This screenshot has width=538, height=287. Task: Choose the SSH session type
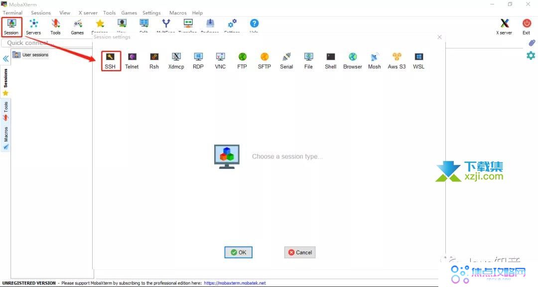[110, 61]
